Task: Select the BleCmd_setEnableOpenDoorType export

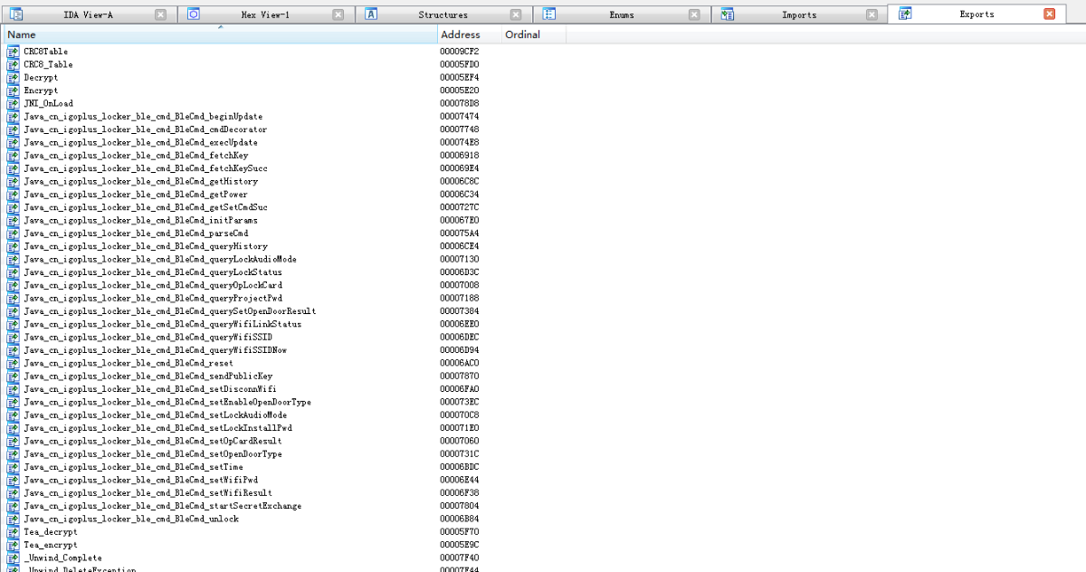Action: [x=167, y=402]
